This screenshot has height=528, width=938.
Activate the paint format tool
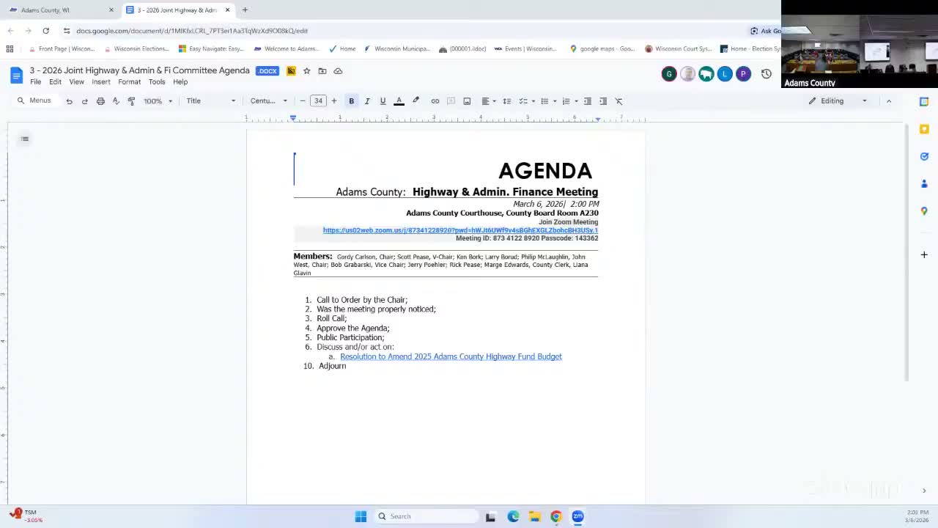click(x=131, y=101)
